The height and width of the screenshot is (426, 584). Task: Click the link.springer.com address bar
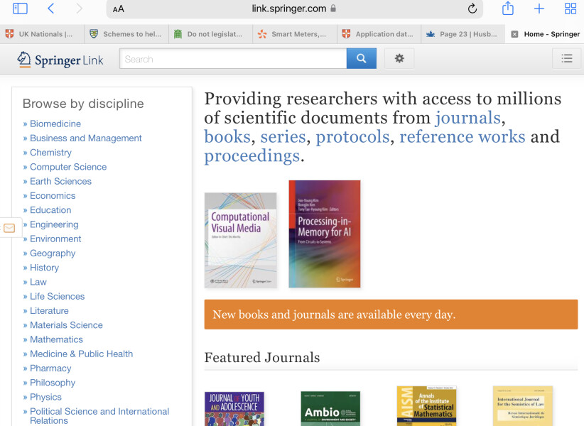click(294, 9)
